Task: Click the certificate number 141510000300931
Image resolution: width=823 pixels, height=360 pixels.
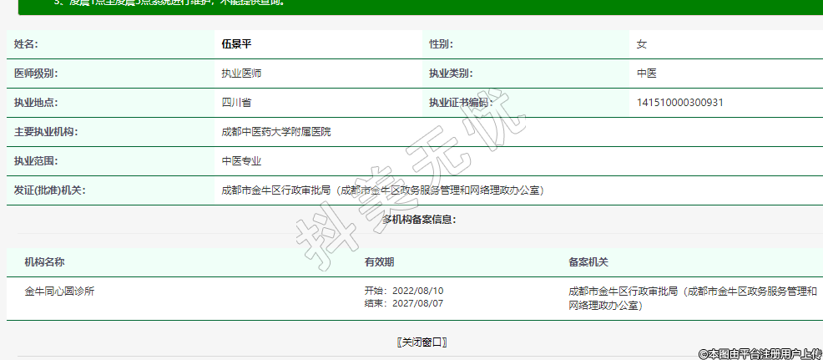Action: (x=679, y=103)
